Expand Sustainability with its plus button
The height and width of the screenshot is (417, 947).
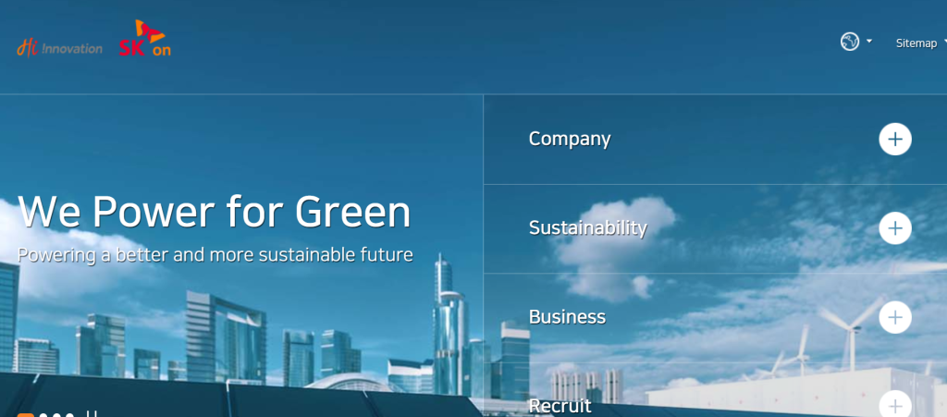[x=895, y=228]
